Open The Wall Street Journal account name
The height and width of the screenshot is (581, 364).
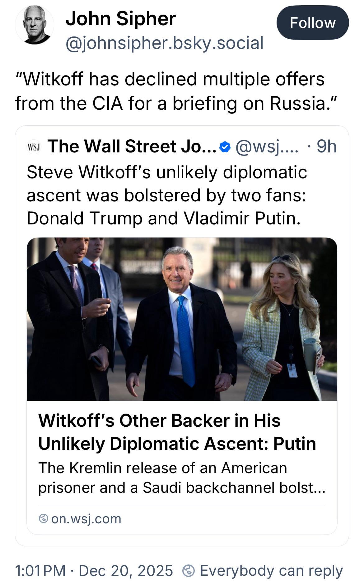pos(132,146)
